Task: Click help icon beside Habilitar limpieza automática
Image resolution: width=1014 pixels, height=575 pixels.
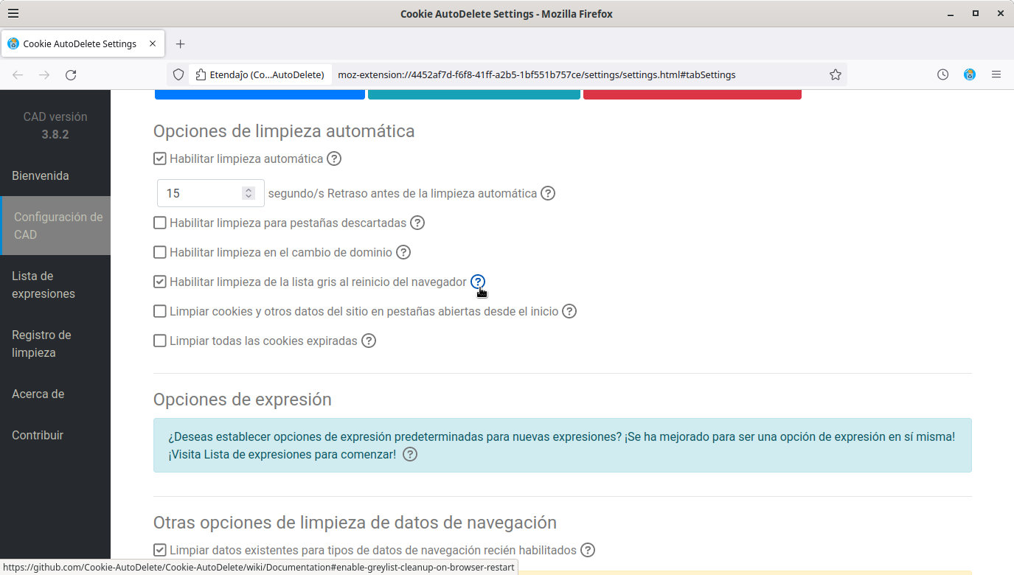Action: (334, 158)
